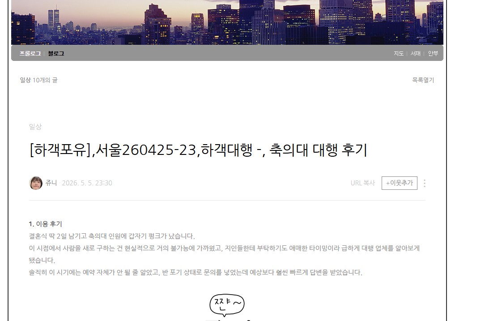
Task: Click the post date 2026. 5. 5. 23:30
Action: (x=87, y=183)
